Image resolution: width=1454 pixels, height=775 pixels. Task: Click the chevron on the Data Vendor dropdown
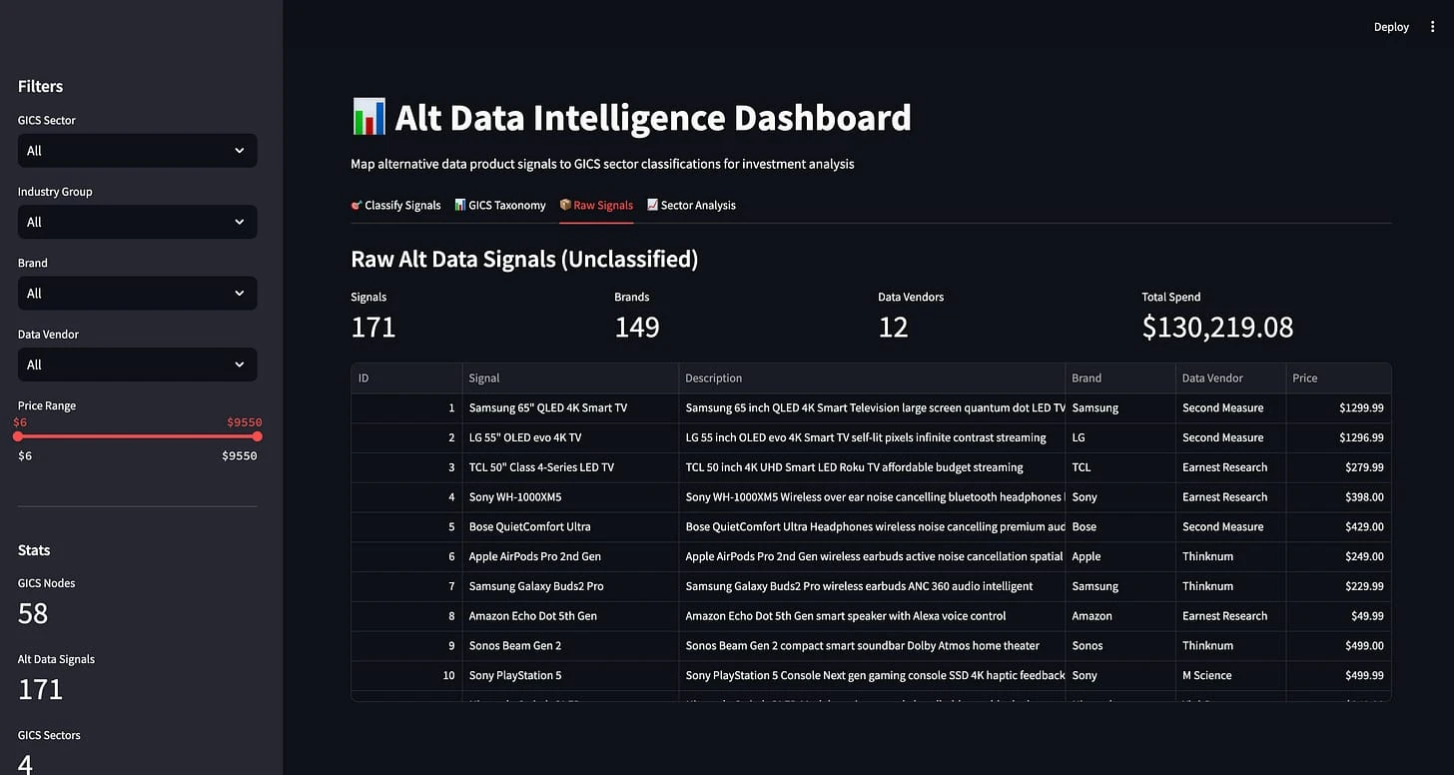tap(239, 365)
